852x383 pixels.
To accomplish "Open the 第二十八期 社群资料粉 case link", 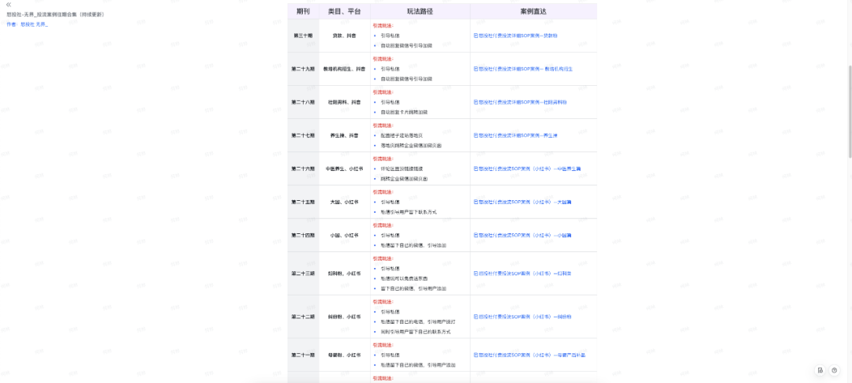I will coord(520,102).
